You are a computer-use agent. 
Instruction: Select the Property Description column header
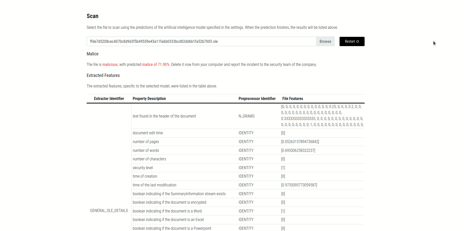[x=149, y=99]
